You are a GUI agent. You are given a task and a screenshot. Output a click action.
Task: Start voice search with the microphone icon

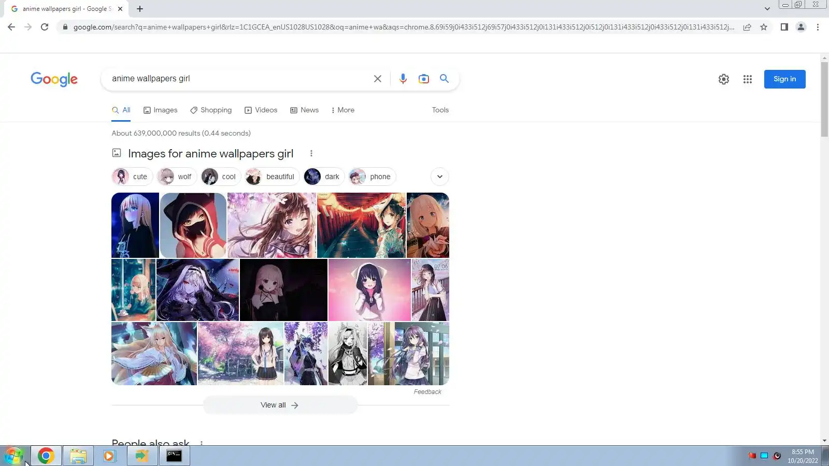pyautogui.click(x=403, y=79)
